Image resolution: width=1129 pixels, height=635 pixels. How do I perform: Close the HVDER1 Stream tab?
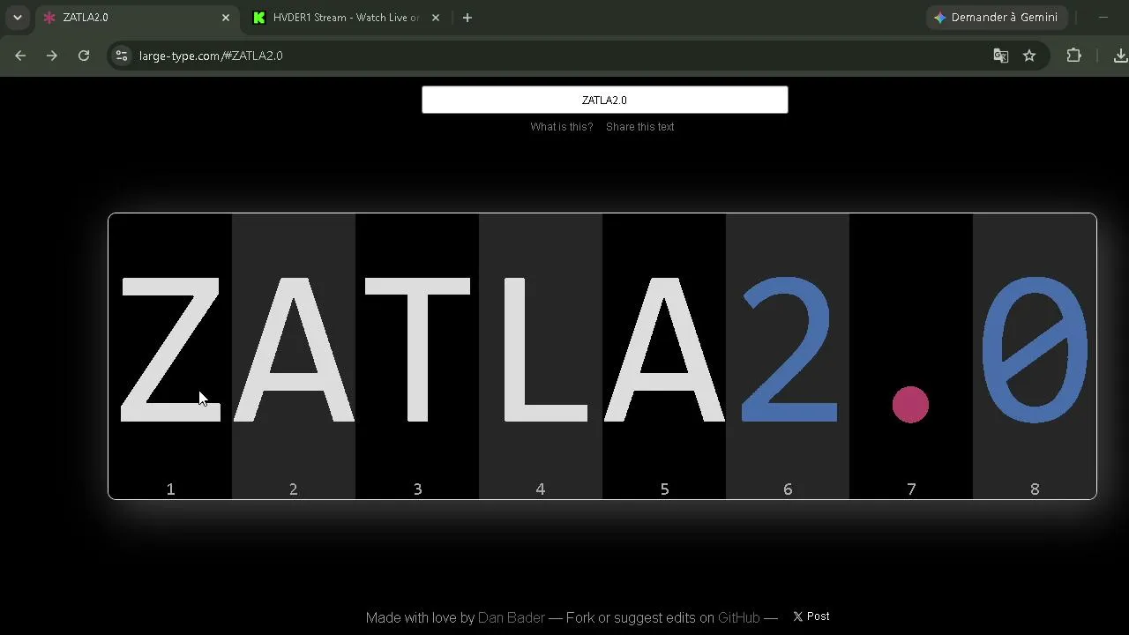pyautogui.click(x=435, y=18)
